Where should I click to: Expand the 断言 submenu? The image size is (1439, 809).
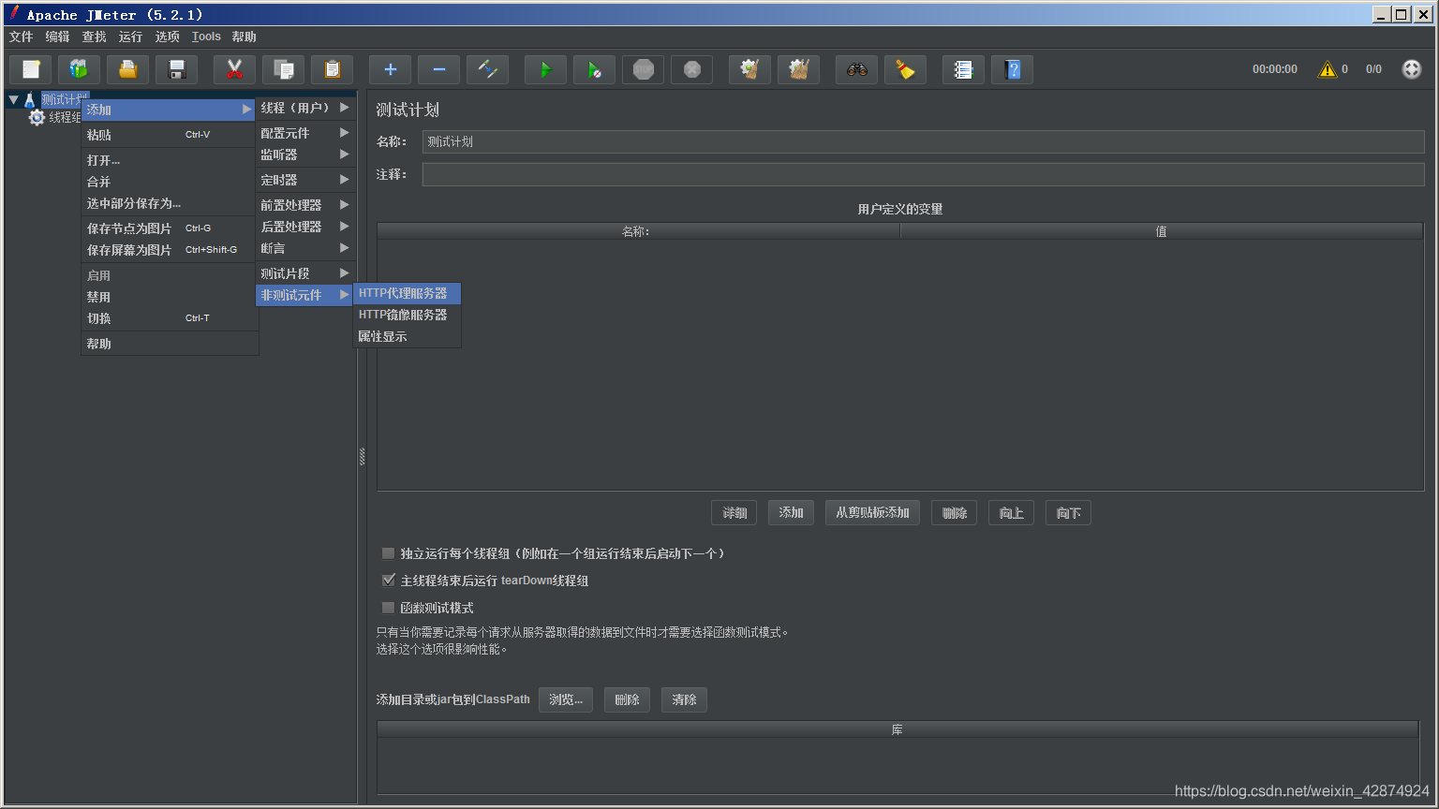(304, 248)
